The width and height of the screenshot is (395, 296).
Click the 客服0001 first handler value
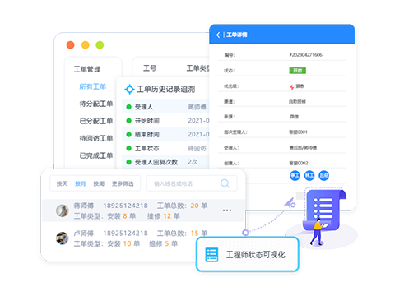298,132
